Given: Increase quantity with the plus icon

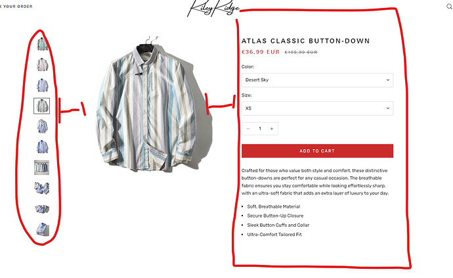Looking at the screenshot, I should tap(272, 129).
